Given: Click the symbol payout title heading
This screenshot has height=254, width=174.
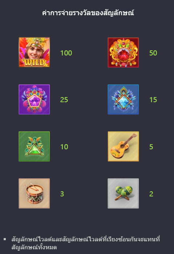Looking at the screenshot, I should coord(88,13).
